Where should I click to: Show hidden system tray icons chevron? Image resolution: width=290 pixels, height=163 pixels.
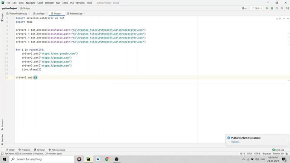pyautogui.click(x=243, y=159)
